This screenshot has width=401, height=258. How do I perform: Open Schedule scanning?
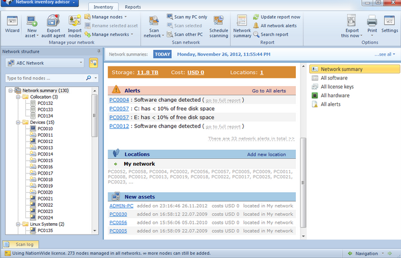(x=219, y=27)
